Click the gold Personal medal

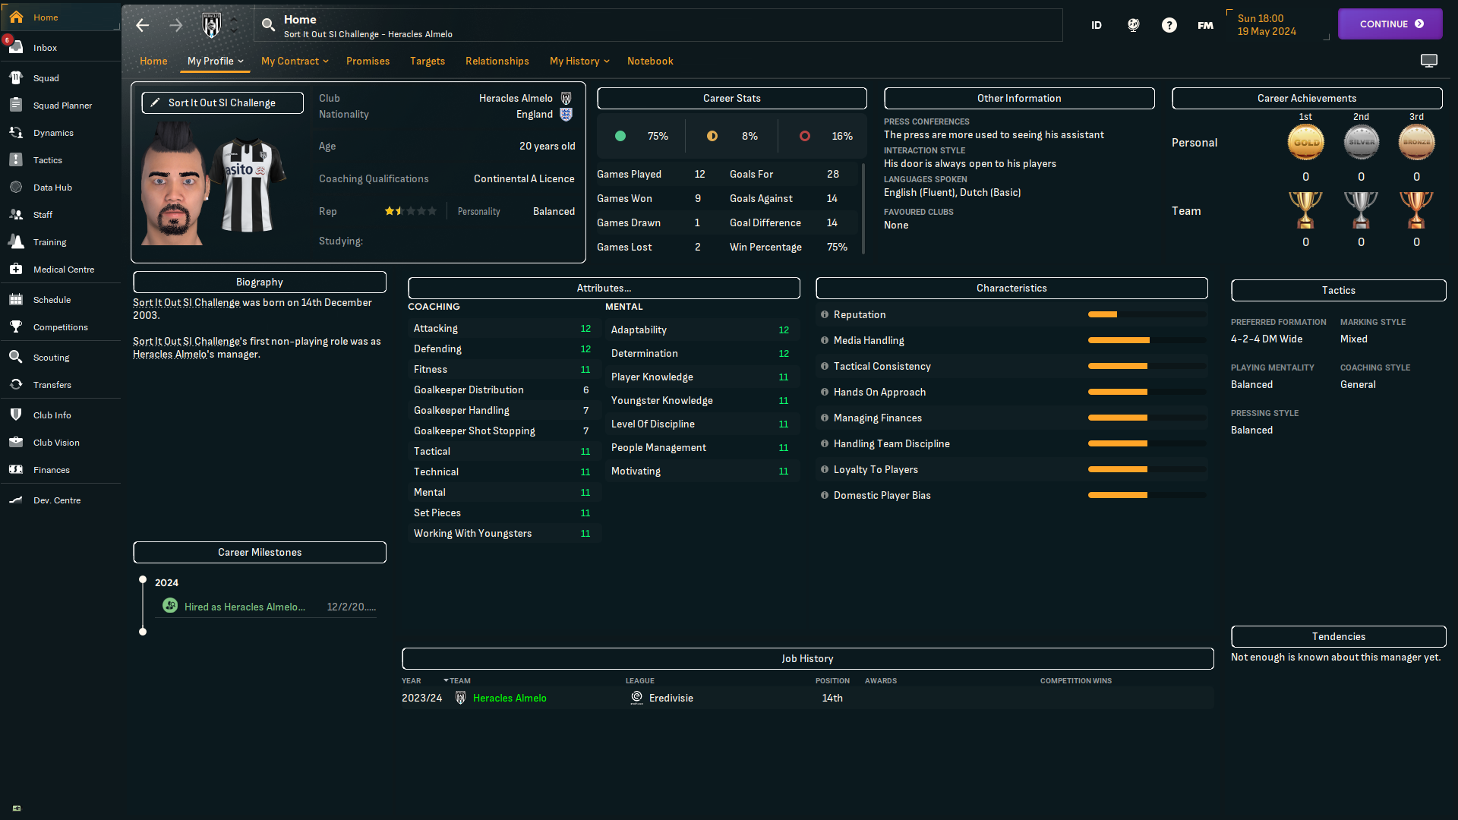[1305, 142]
